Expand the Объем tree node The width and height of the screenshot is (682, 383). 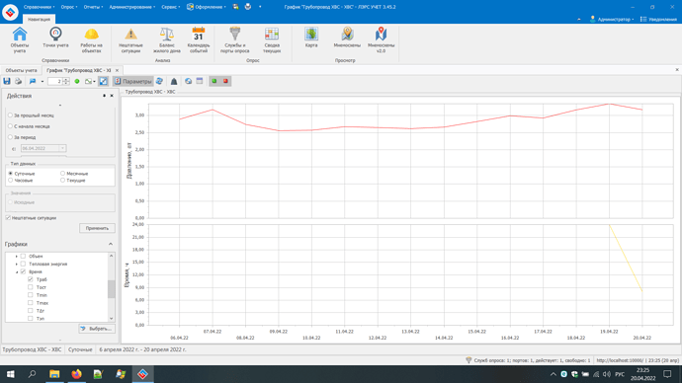tap(17, 257)
